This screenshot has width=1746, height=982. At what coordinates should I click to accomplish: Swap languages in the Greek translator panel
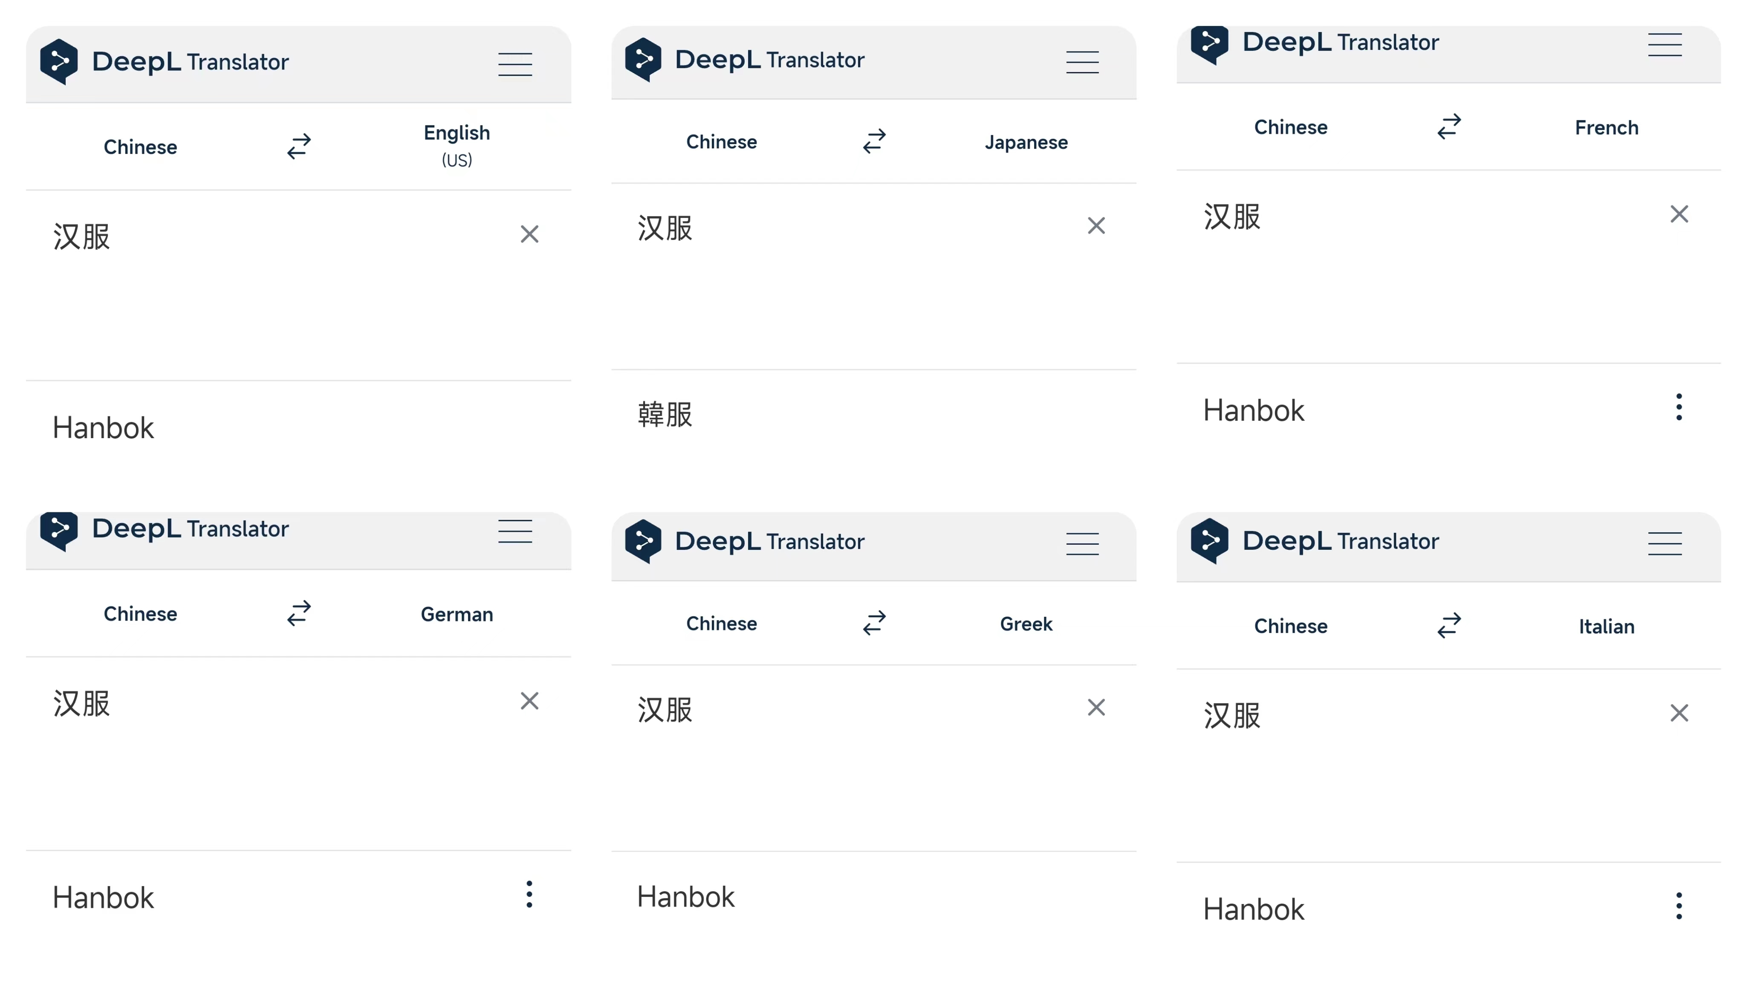(874, 623)
